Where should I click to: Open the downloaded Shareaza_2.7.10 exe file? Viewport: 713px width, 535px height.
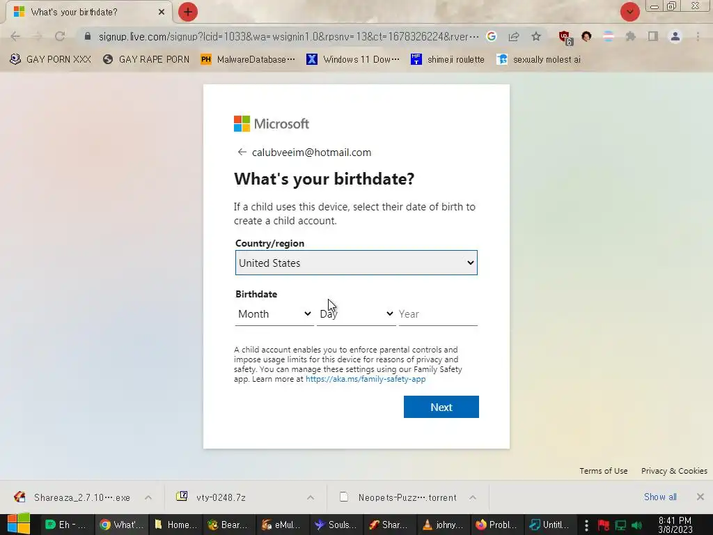[72, 497]
